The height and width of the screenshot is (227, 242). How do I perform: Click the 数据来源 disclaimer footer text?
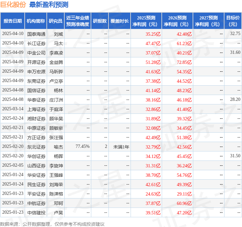point(52,224)
